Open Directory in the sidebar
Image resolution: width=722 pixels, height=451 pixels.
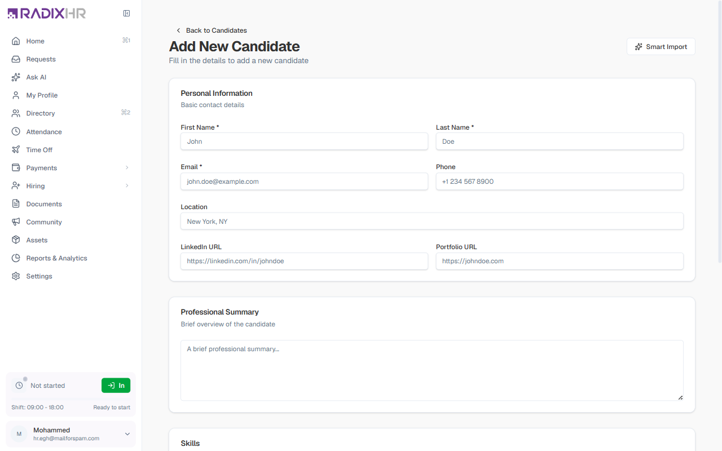[x=71, y=113]
